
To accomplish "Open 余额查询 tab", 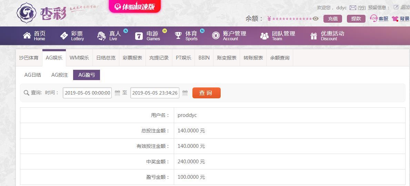I will point(280,58).
